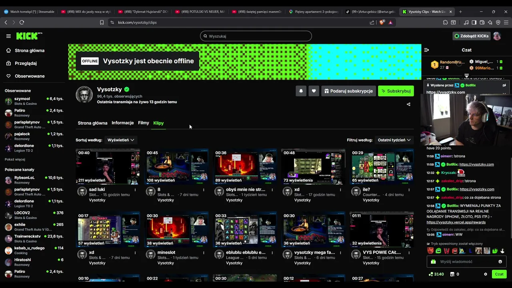Open Trainwreckstv recommended channel
Screen dimensions: 512x288
[34, 238]
